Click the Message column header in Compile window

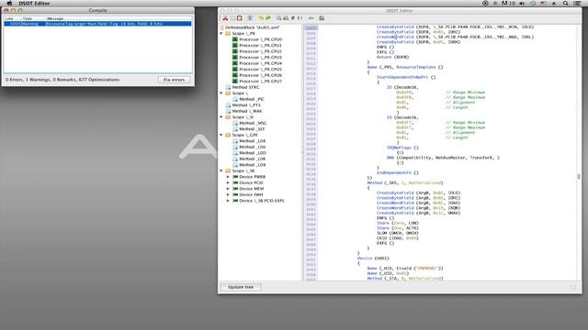click(55, 18)
